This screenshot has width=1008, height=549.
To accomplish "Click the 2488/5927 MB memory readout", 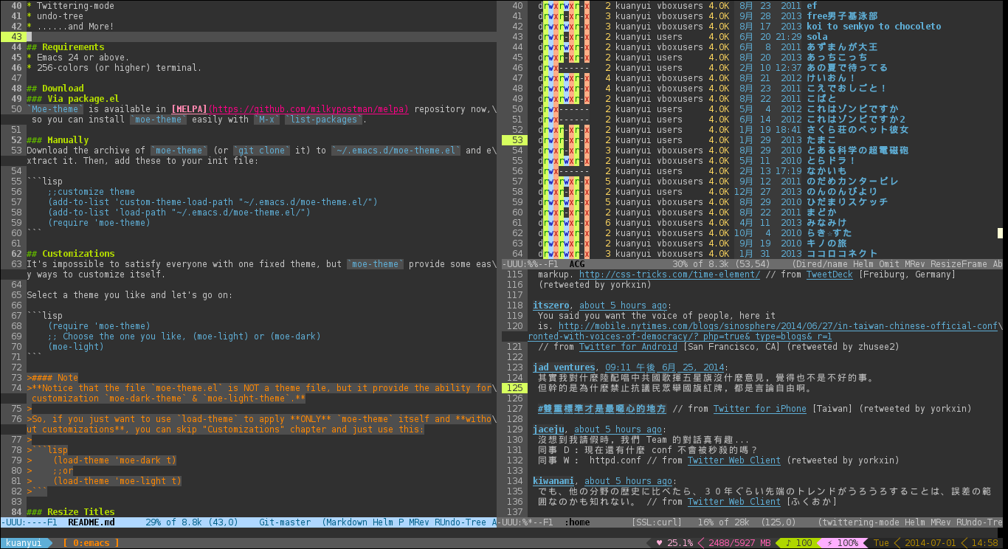I will [x=740, y=543].
